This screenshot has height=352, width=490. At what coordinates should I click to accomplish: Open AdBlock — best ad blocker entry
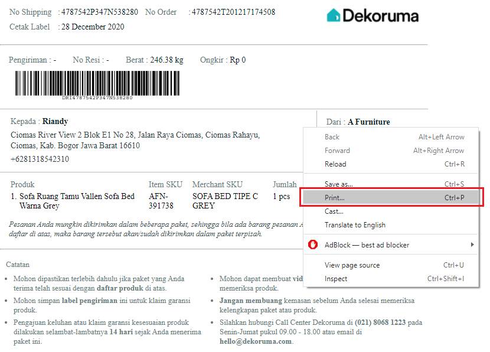click(391, 245)
